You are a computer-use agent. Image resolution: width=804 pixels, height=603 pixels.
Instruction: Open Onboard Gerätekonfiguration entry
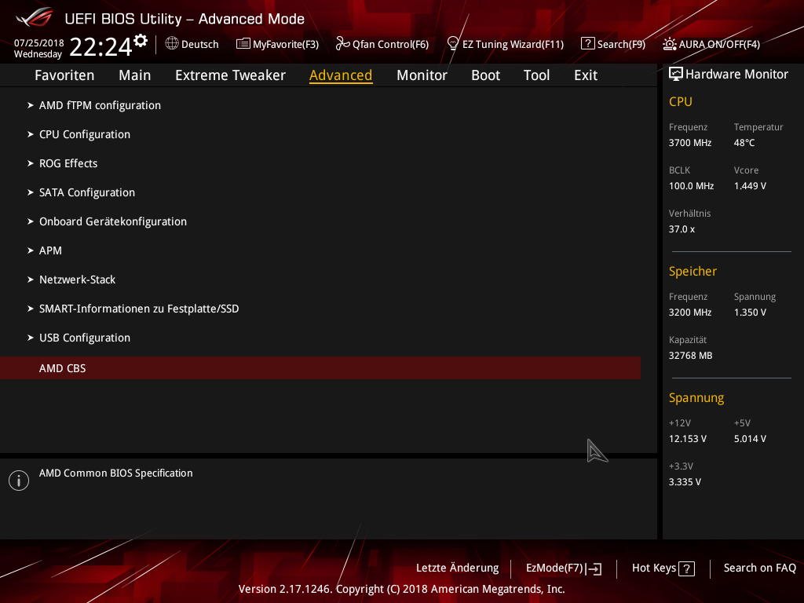[x=113, y=221]
